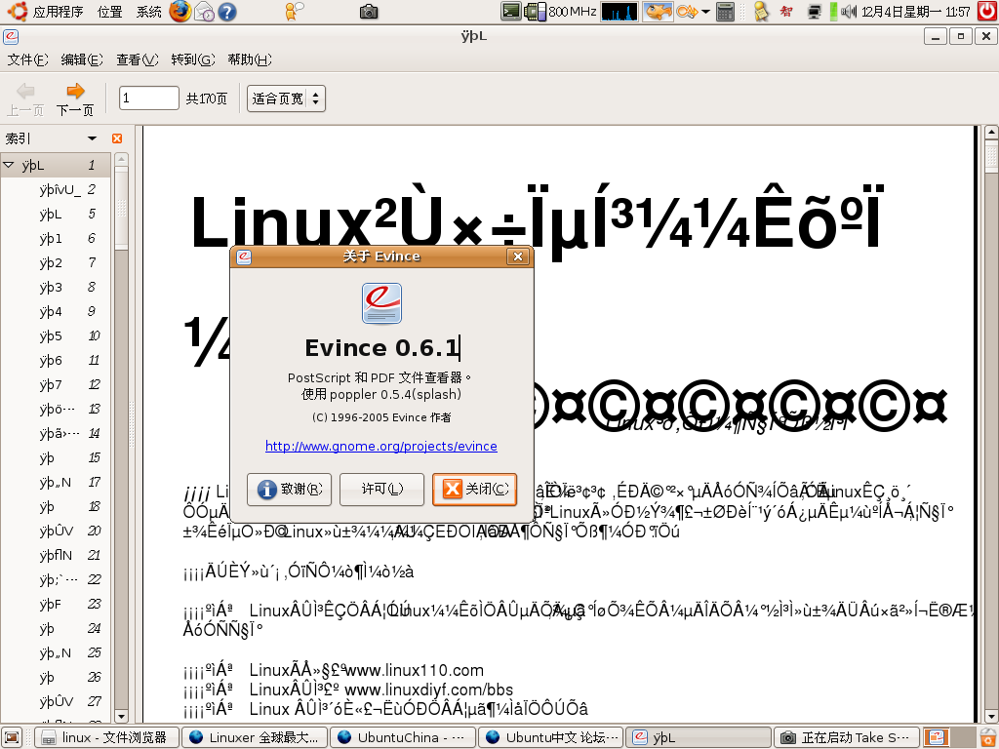Open the calculator panel icon
The height and width of the screenshot is (749, 999).
coord(725,12)
